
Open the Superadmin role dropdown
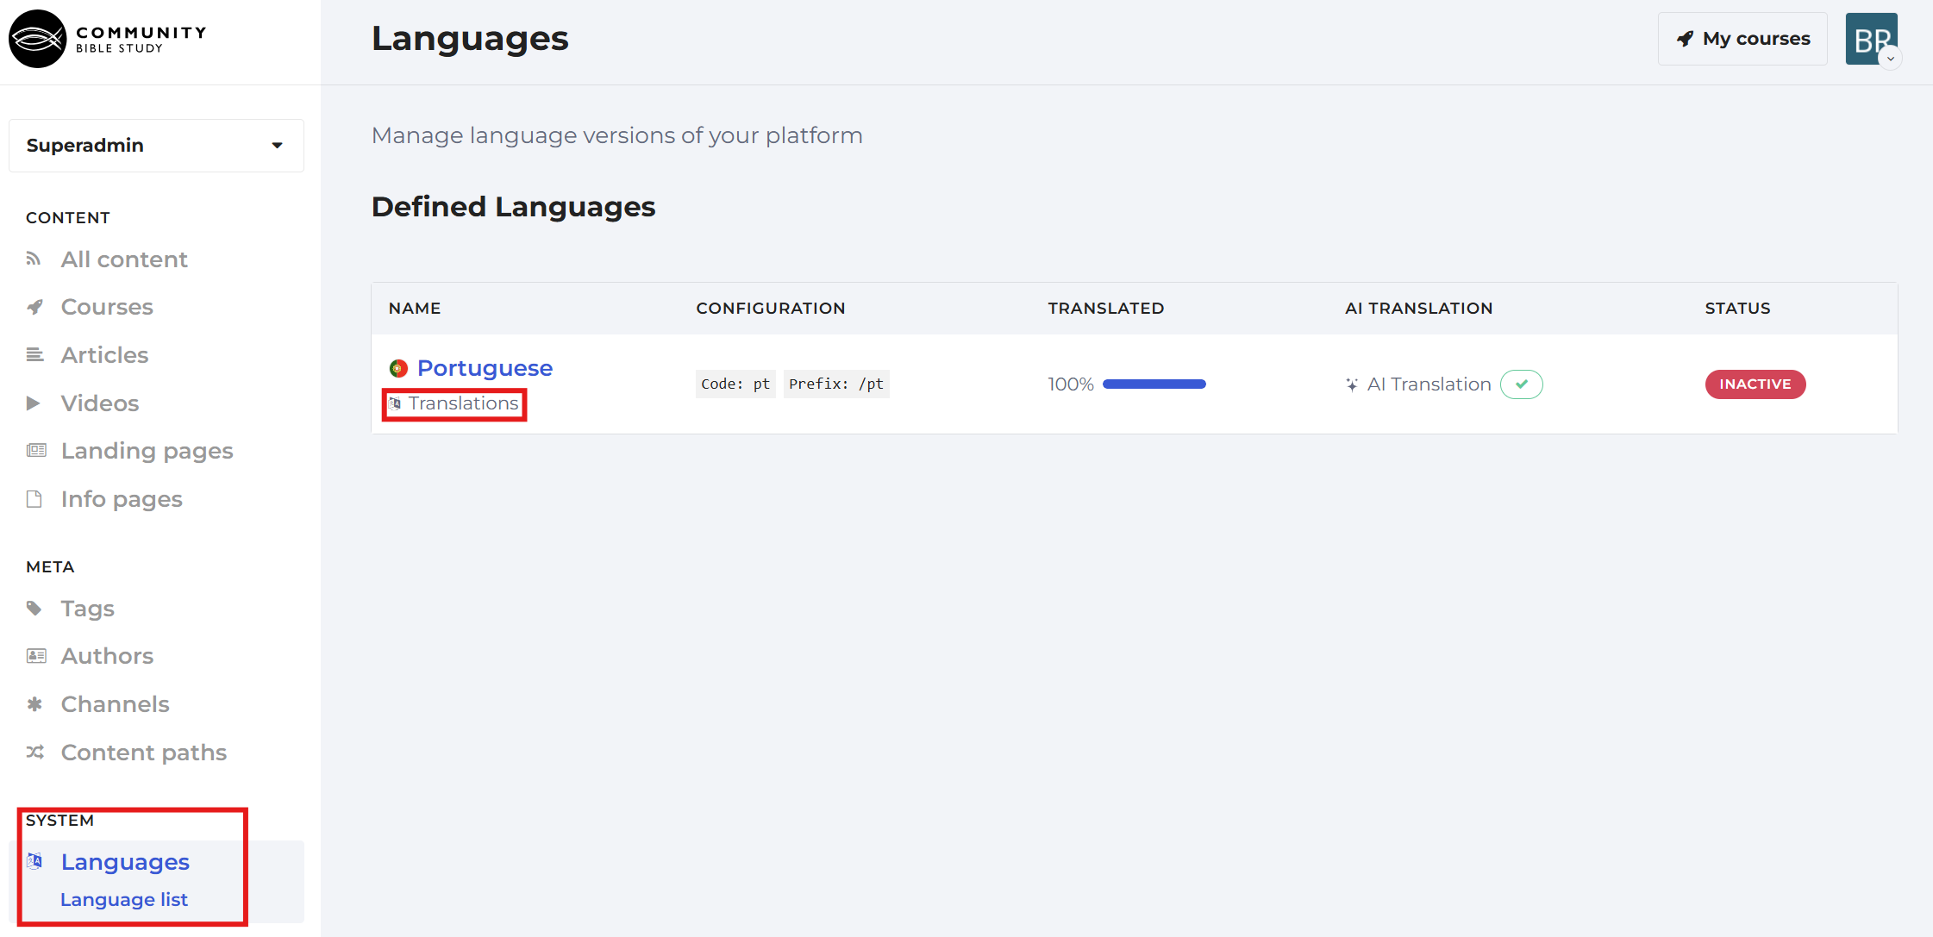tap(156, 146)
